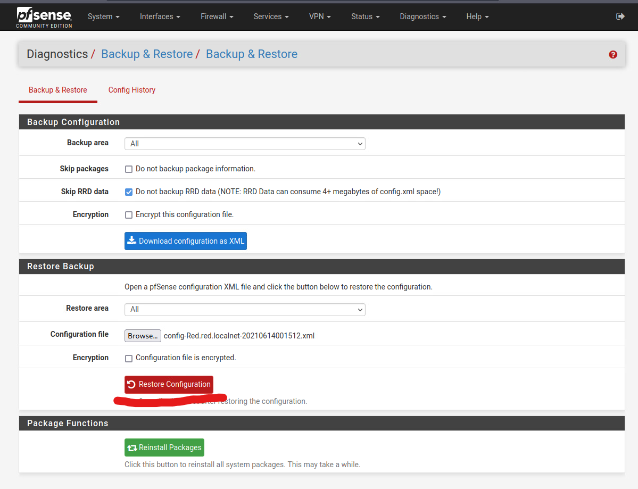Expand the Backup area dropdown
This screenshot has height=489, width=638.
click(x=245, y=144)
